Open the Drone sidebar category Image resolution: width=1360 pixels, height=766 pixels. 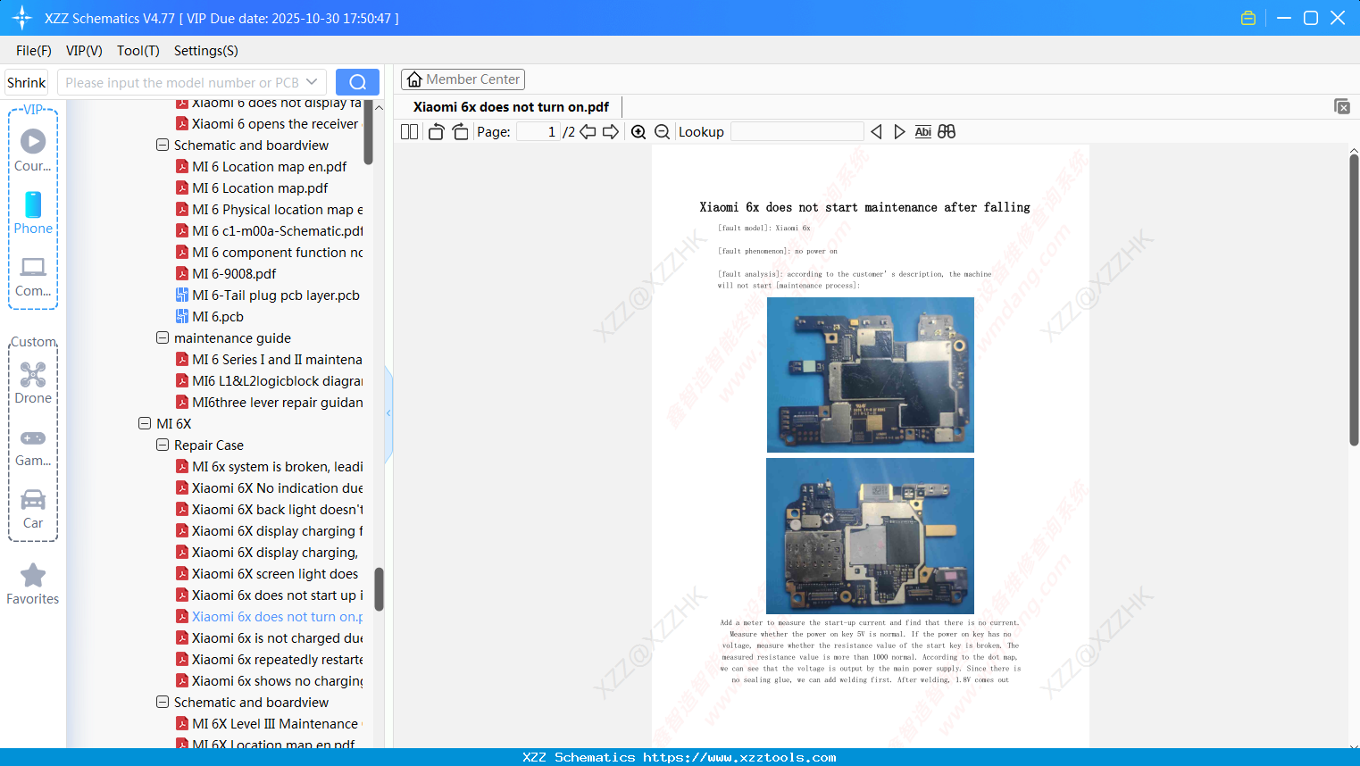pyautogui.click(x=33, y=382)
